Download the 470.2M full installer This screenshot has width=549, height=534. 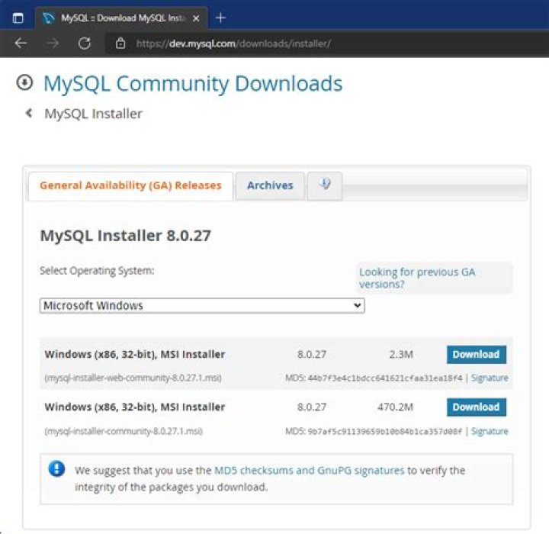pos(476,407)
